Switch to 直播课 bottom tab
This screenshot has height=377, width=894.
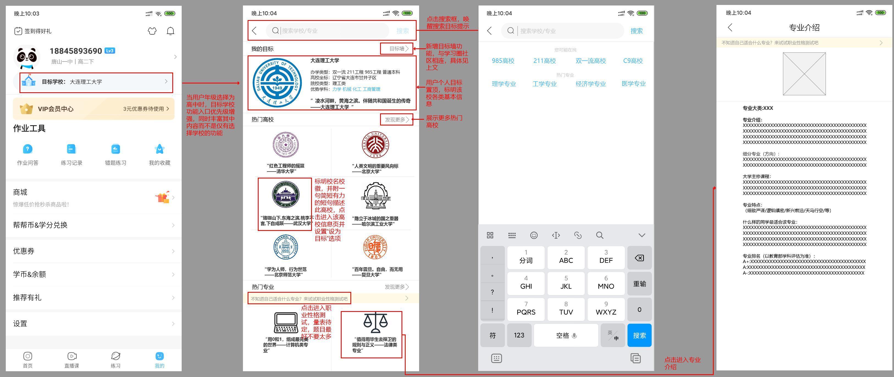pyautogui.click(x=72, y=360)
